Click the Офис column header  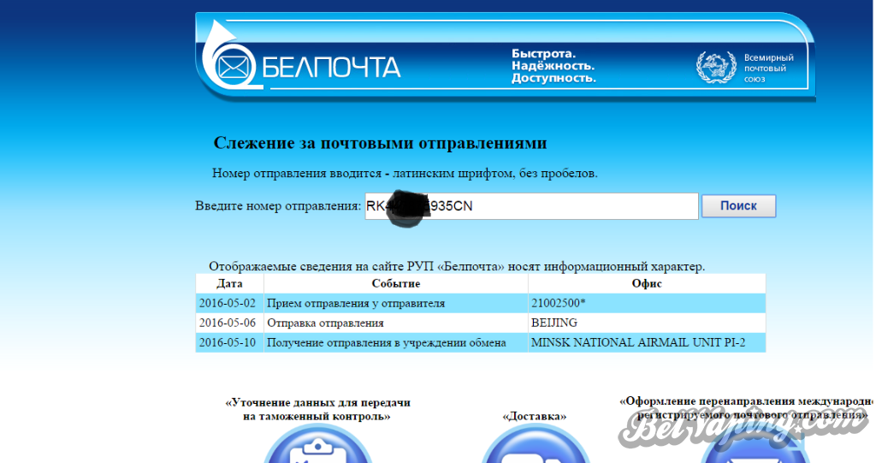pyautogui.click(x=647, y=283)
